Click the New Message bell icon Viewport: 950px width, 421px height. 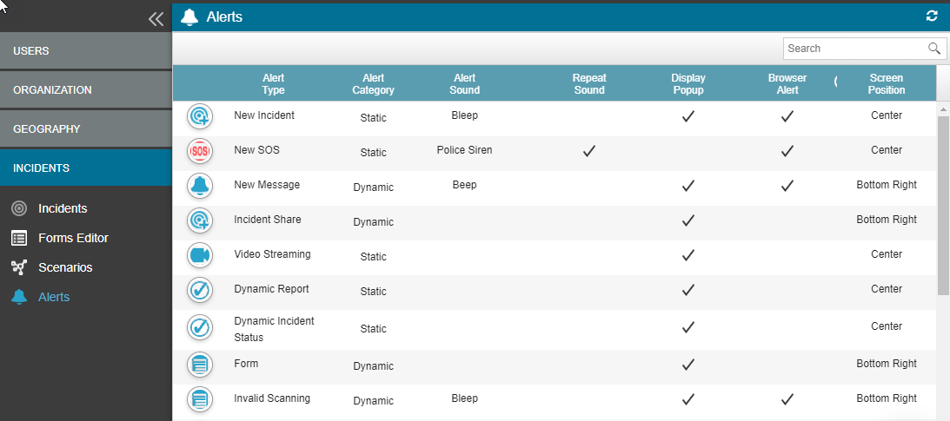199,186
